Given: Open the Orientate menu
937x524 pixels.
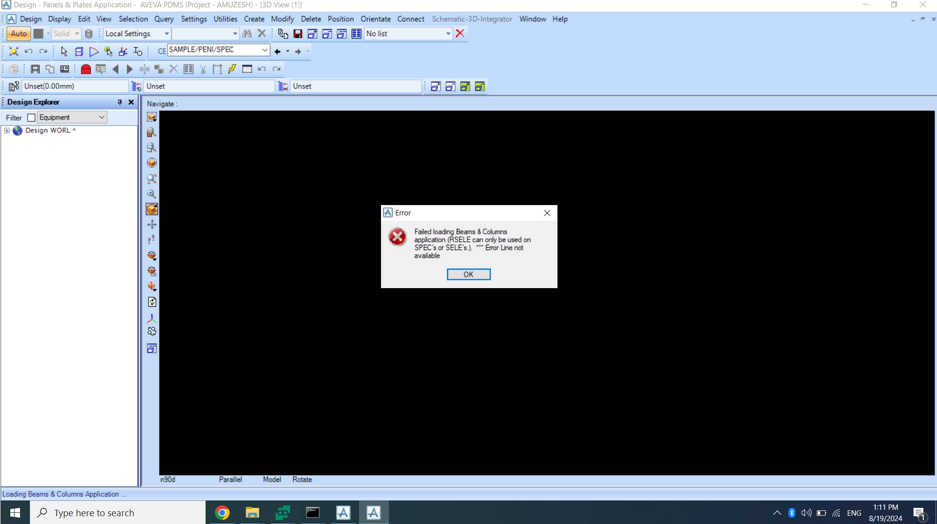Looking at the screenshot, I should click(376, 19).
